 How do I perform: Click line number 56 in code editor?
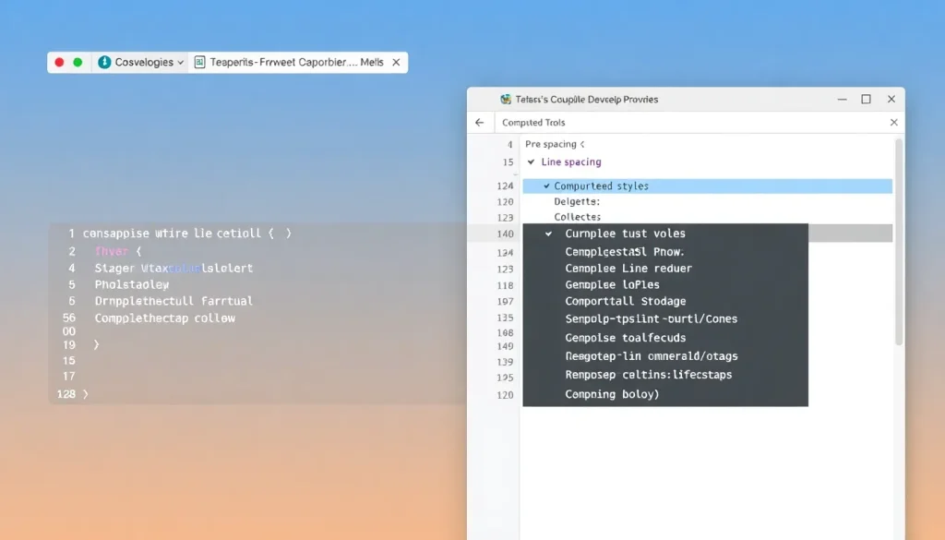click(x=69, y=318)
